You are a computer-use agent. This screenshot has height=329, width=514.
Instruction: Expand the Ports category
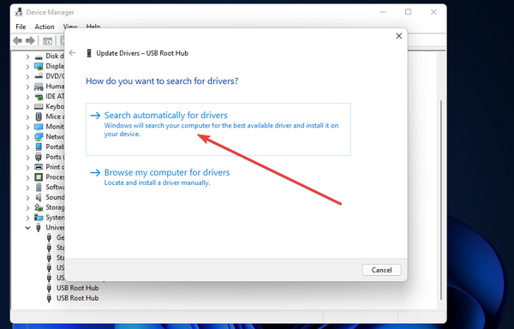[x=28, y=158]
